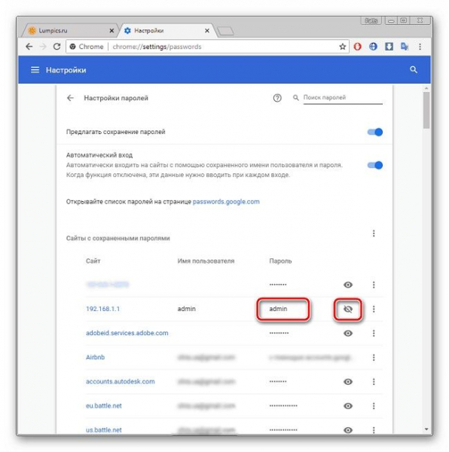449x452 pixels.
Task: Toggle the offer to save passwords switch
Action: point(375,132)
